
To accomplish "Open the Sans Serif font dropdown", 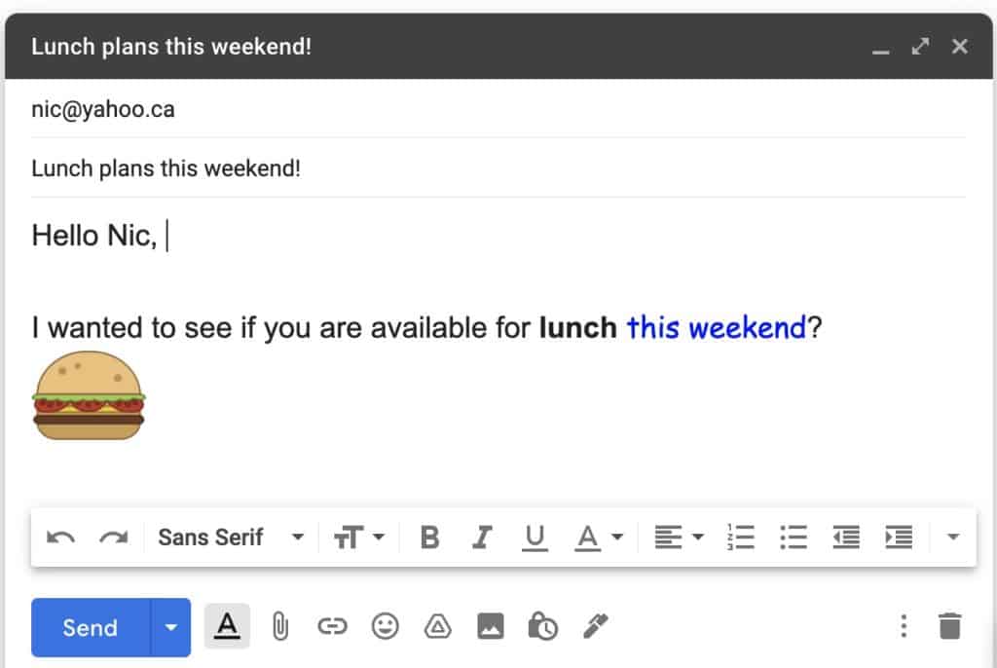I will pyautogui.click(x=231, y=538).
